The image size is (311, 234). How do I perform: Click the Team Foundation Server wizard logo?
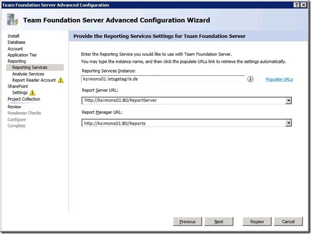click(12, 20)
